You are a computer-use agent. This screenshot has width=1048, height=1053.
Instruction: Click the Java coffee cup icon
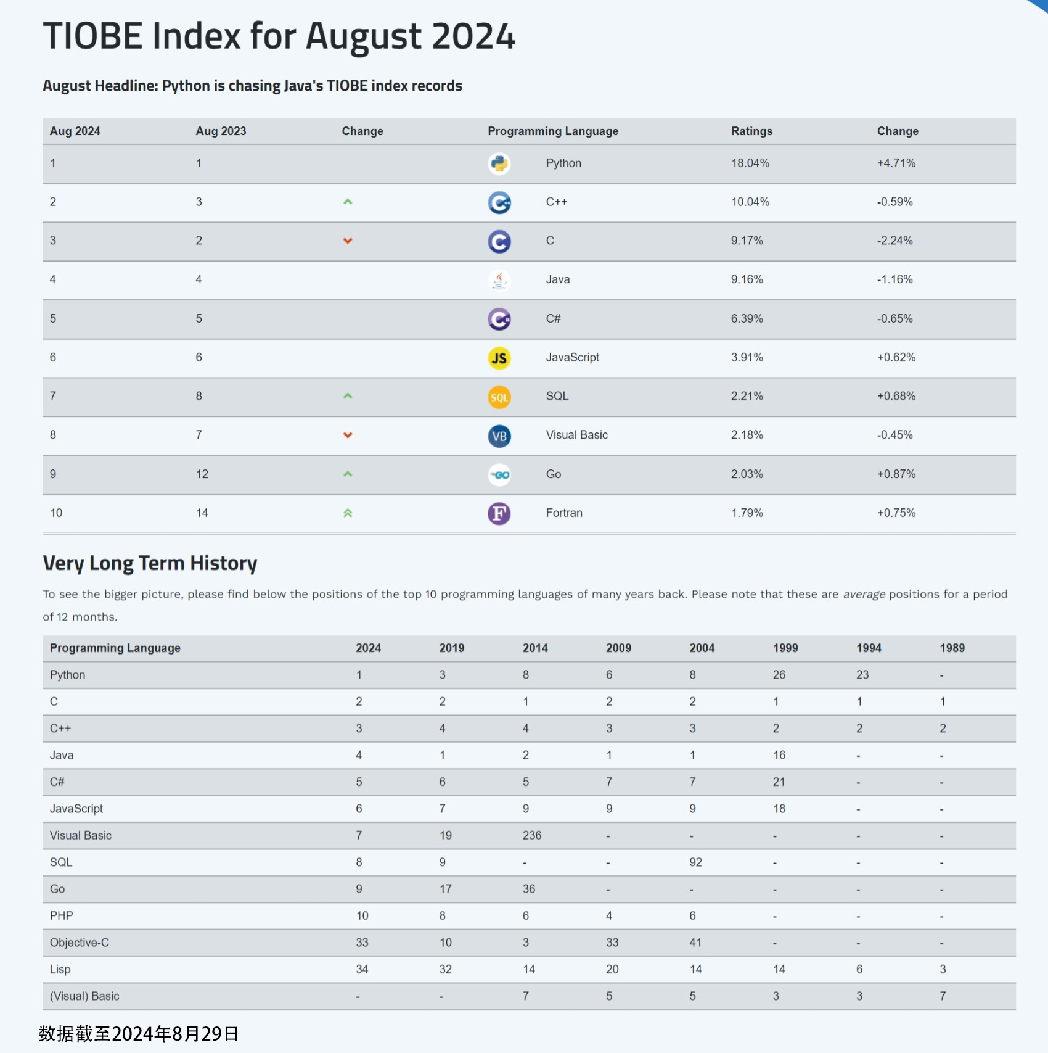499,280
